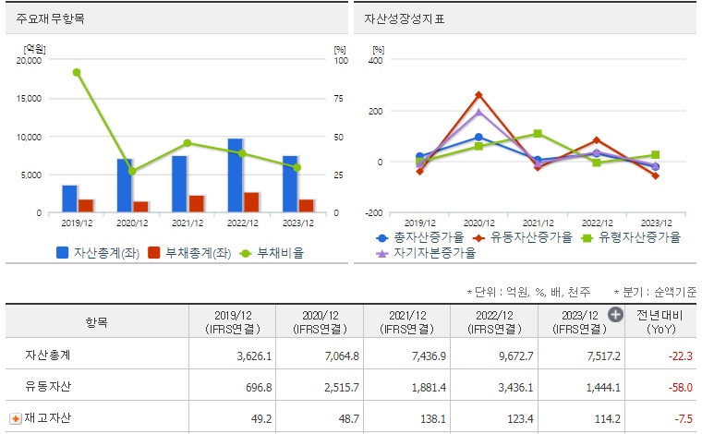Screen dimensions: 702x434
Task: Click the cell value 48.7
Action: pyautogui.click(x=349, y=419)
